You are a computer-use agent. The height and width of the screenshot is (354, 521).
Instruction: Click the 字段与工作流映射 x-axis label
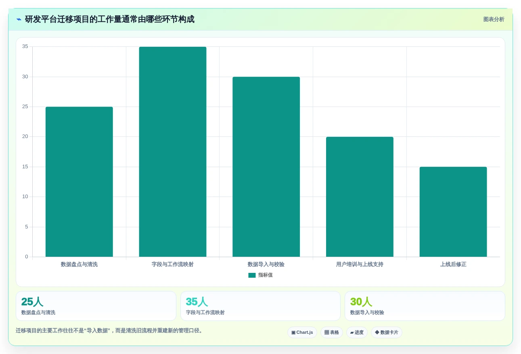tap(173, 264)
